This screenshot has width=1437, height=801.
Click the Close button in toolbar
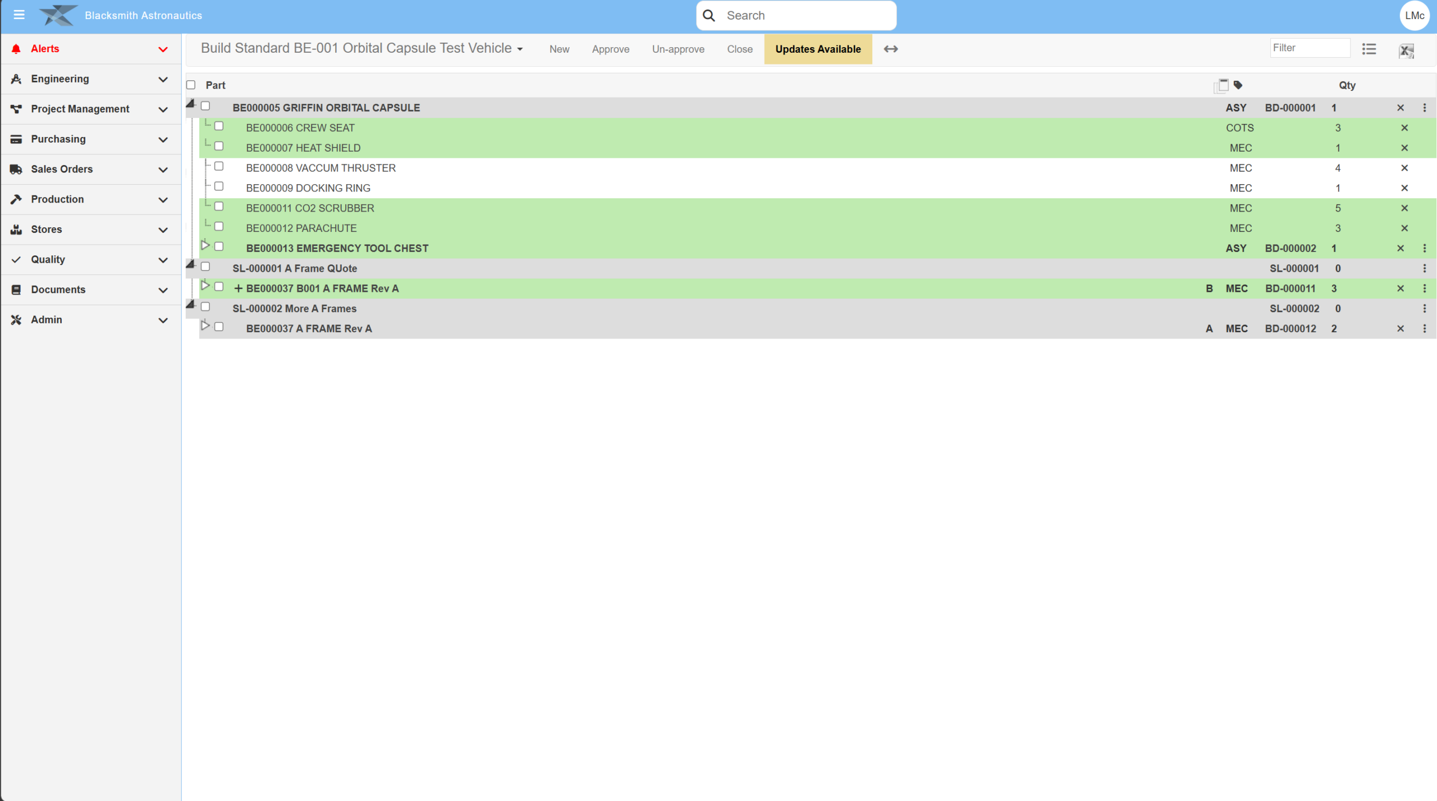click(x=740, y=49)
